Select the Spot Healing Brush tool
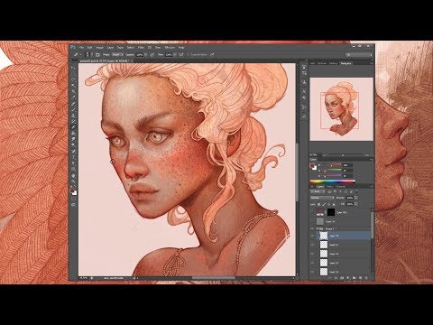Screen dimensions: 433x325 (x=73, y=104)
